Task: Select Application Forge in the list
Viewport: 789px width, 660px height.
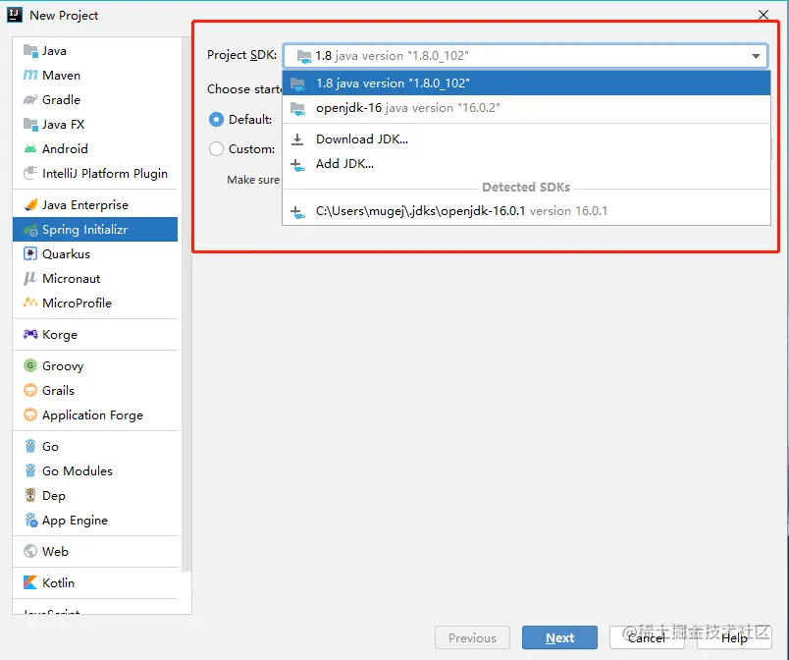Action: 95,414
